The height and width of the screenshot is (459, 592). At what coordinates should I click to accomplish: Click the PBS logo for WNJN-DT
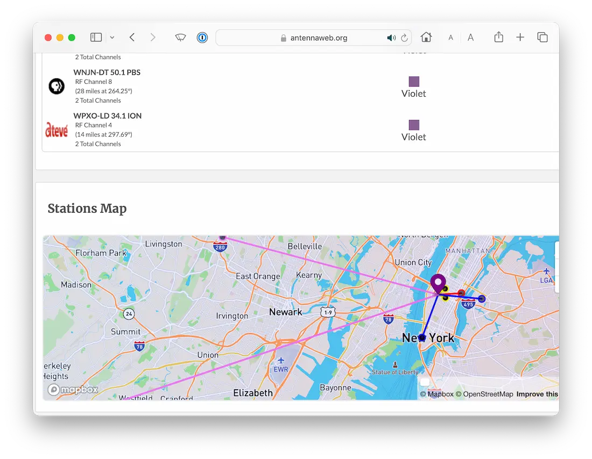point(57,86)
